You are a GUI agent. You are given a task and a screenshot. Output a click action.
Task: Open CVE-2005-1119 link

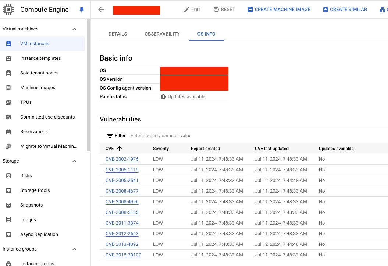pyautogui.click(x=122, y=170)
